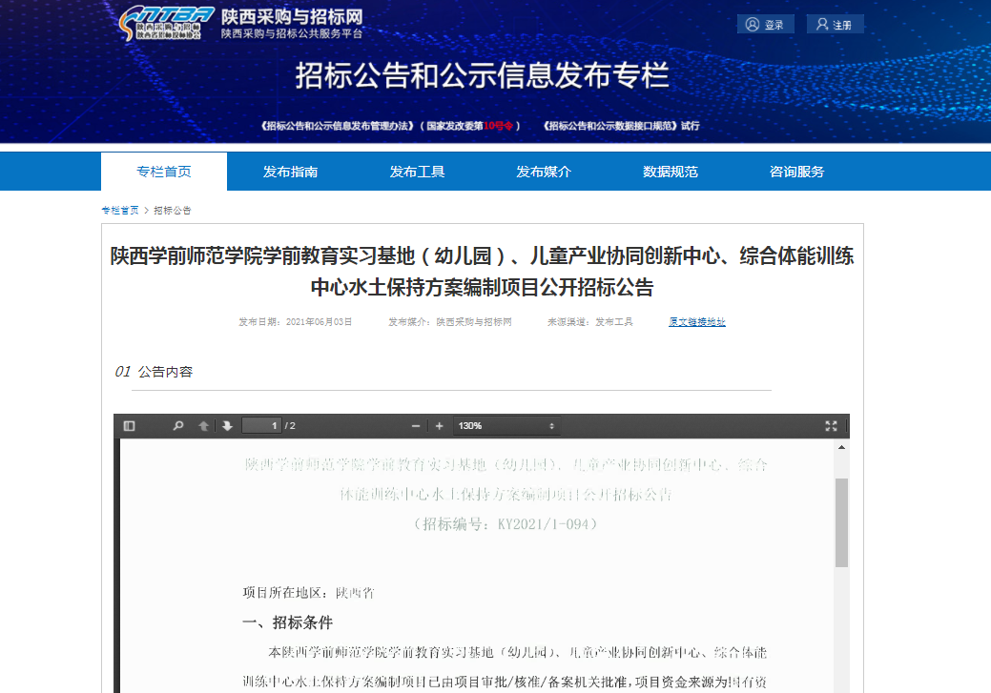991x693 pixels.
Task: Open the 130% zoom level dropdown
Action: (x=506, y=426)
